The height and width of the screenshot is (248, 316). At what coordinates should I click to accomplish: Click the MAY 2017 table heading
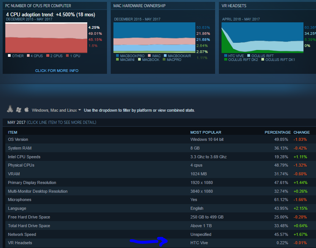coord(17,122)
